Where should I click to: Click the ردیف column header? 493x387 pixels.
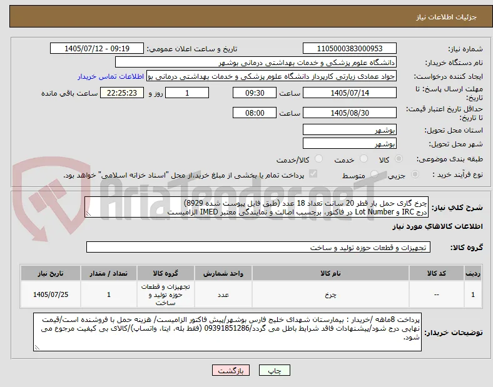473,273
